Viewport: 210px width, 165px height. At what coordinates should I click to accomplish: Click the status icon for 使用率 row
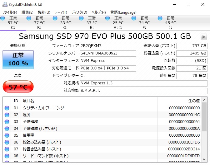[7, 135]
